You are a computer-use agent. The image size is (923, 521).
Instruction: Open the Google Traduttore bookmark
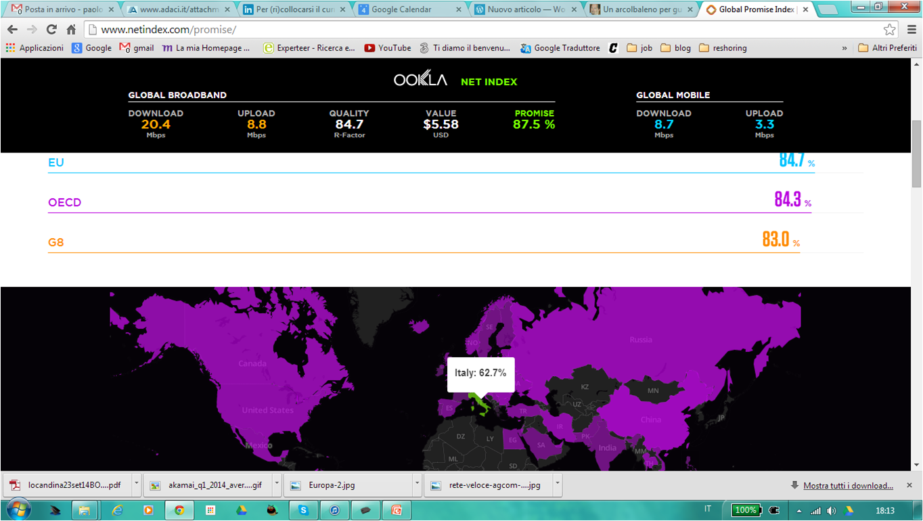[x=560, y=48]
